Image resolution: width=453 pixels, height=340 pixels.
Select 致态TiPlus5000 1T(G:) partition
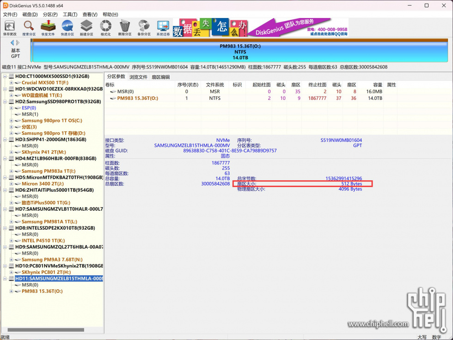[46, 203]
